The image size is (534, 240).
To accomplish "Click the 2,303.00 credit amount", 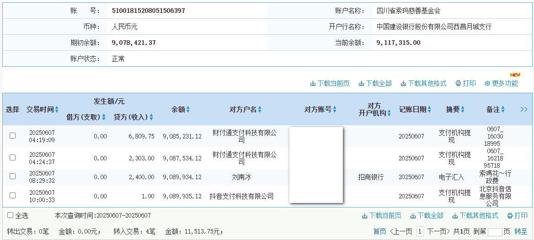I will (141, 158).
